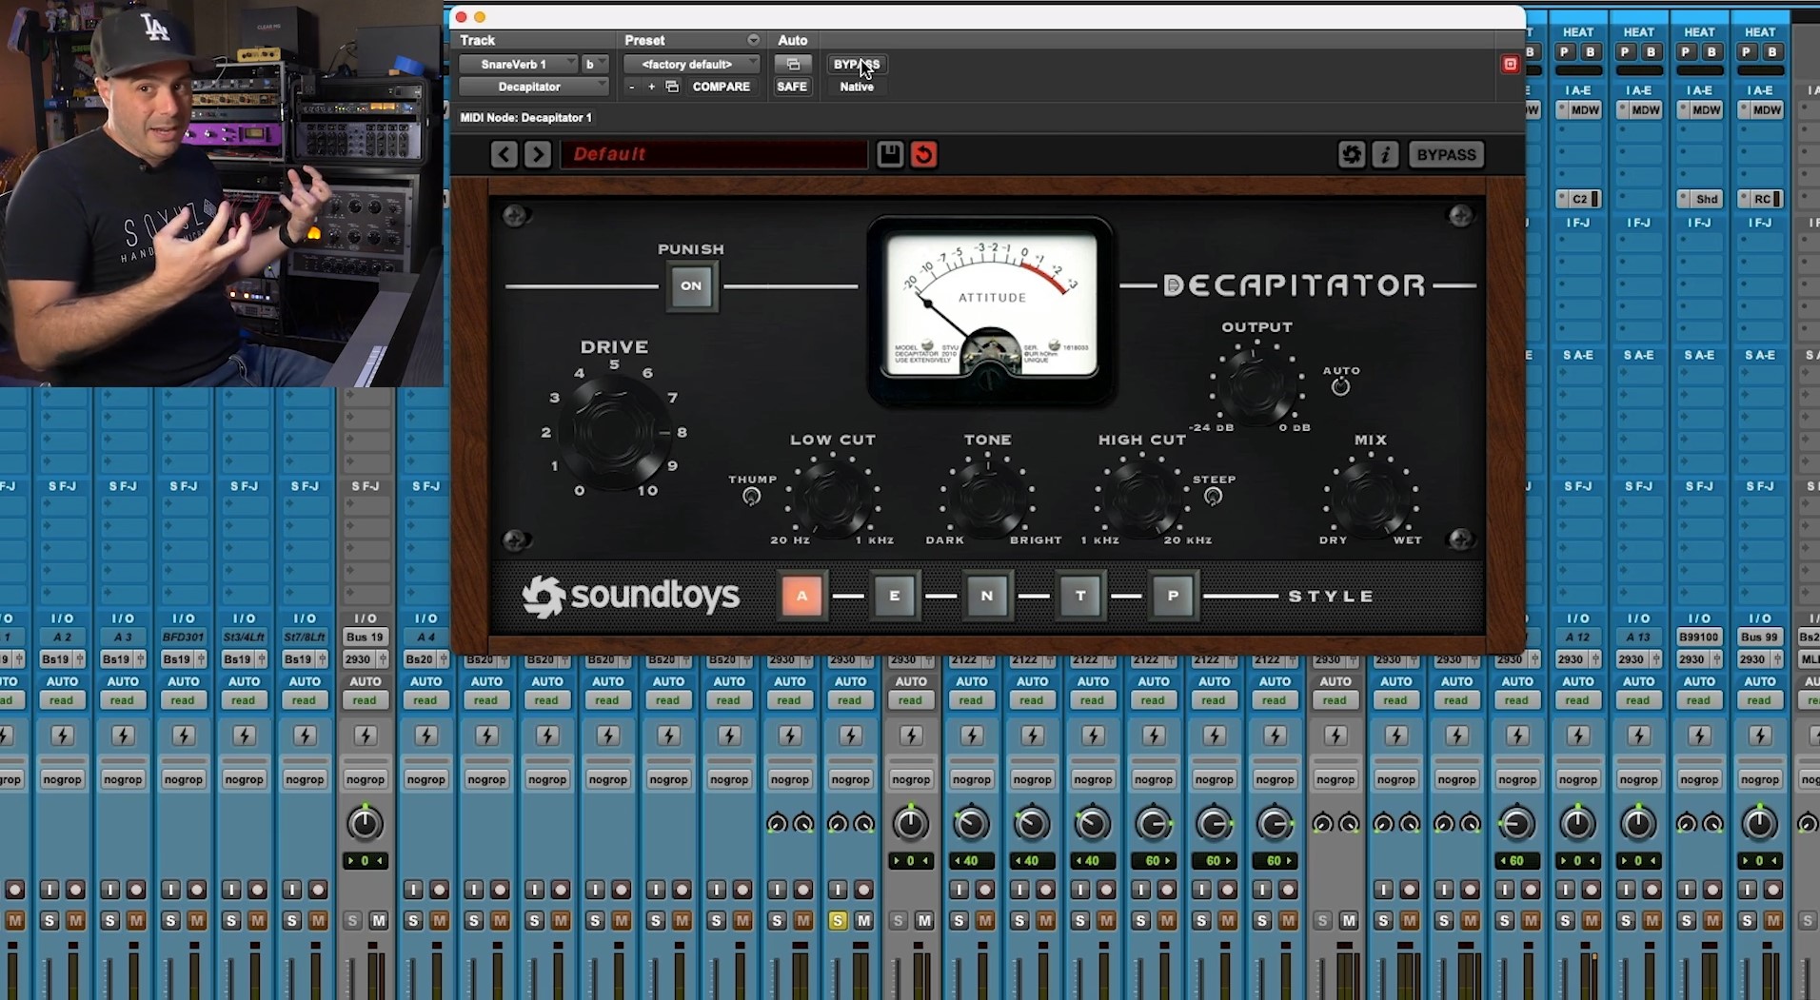Load next preset with right arrow

point(538,154)
